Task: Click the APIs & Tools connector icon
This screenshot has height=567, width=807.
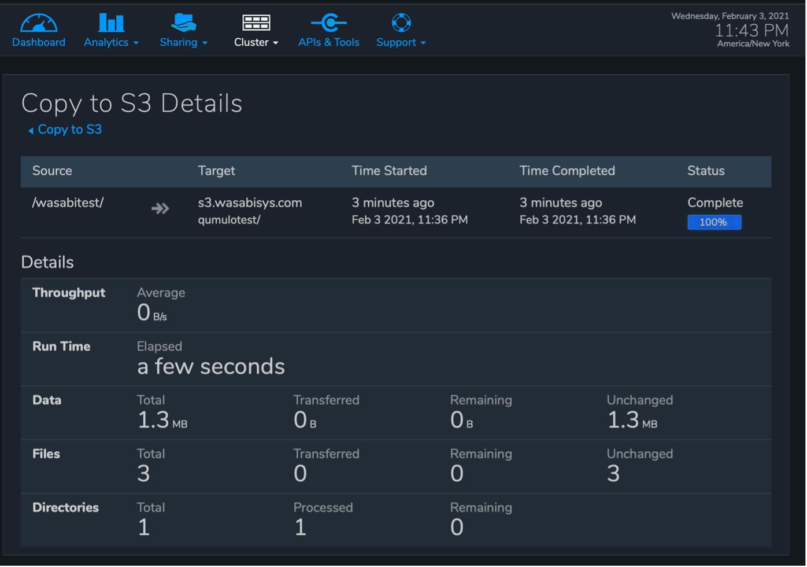Action: (329, 23)
